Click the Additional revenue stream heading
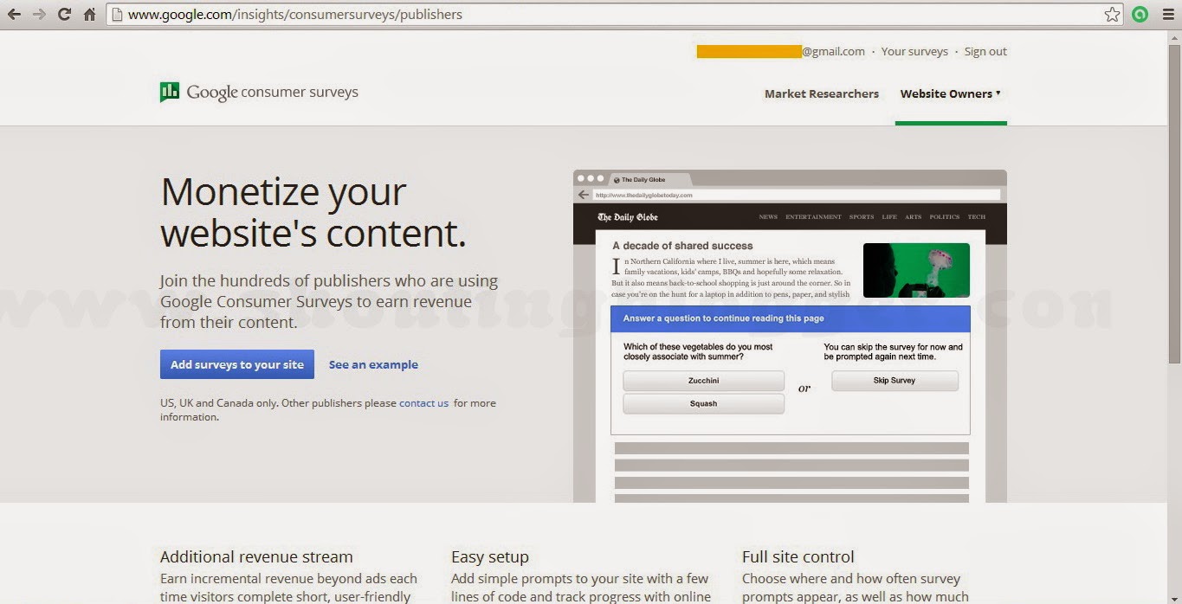 tap(256, 556)
